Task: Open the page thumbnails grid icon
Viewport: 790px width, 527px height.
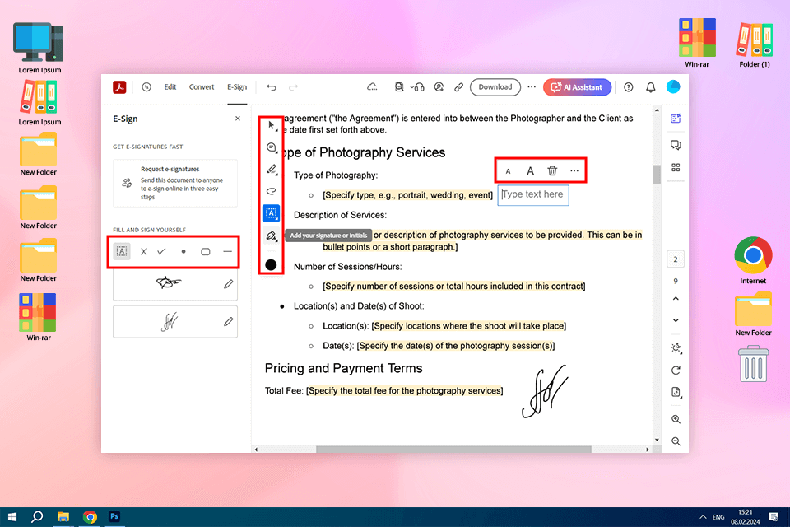Action: [x=676, y=167]
